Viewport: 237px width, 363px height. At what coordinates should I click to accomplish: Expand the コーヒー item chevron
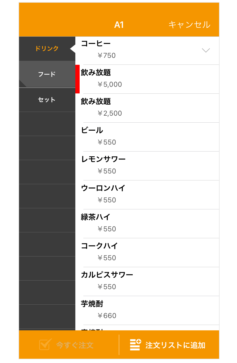[206, 50]
